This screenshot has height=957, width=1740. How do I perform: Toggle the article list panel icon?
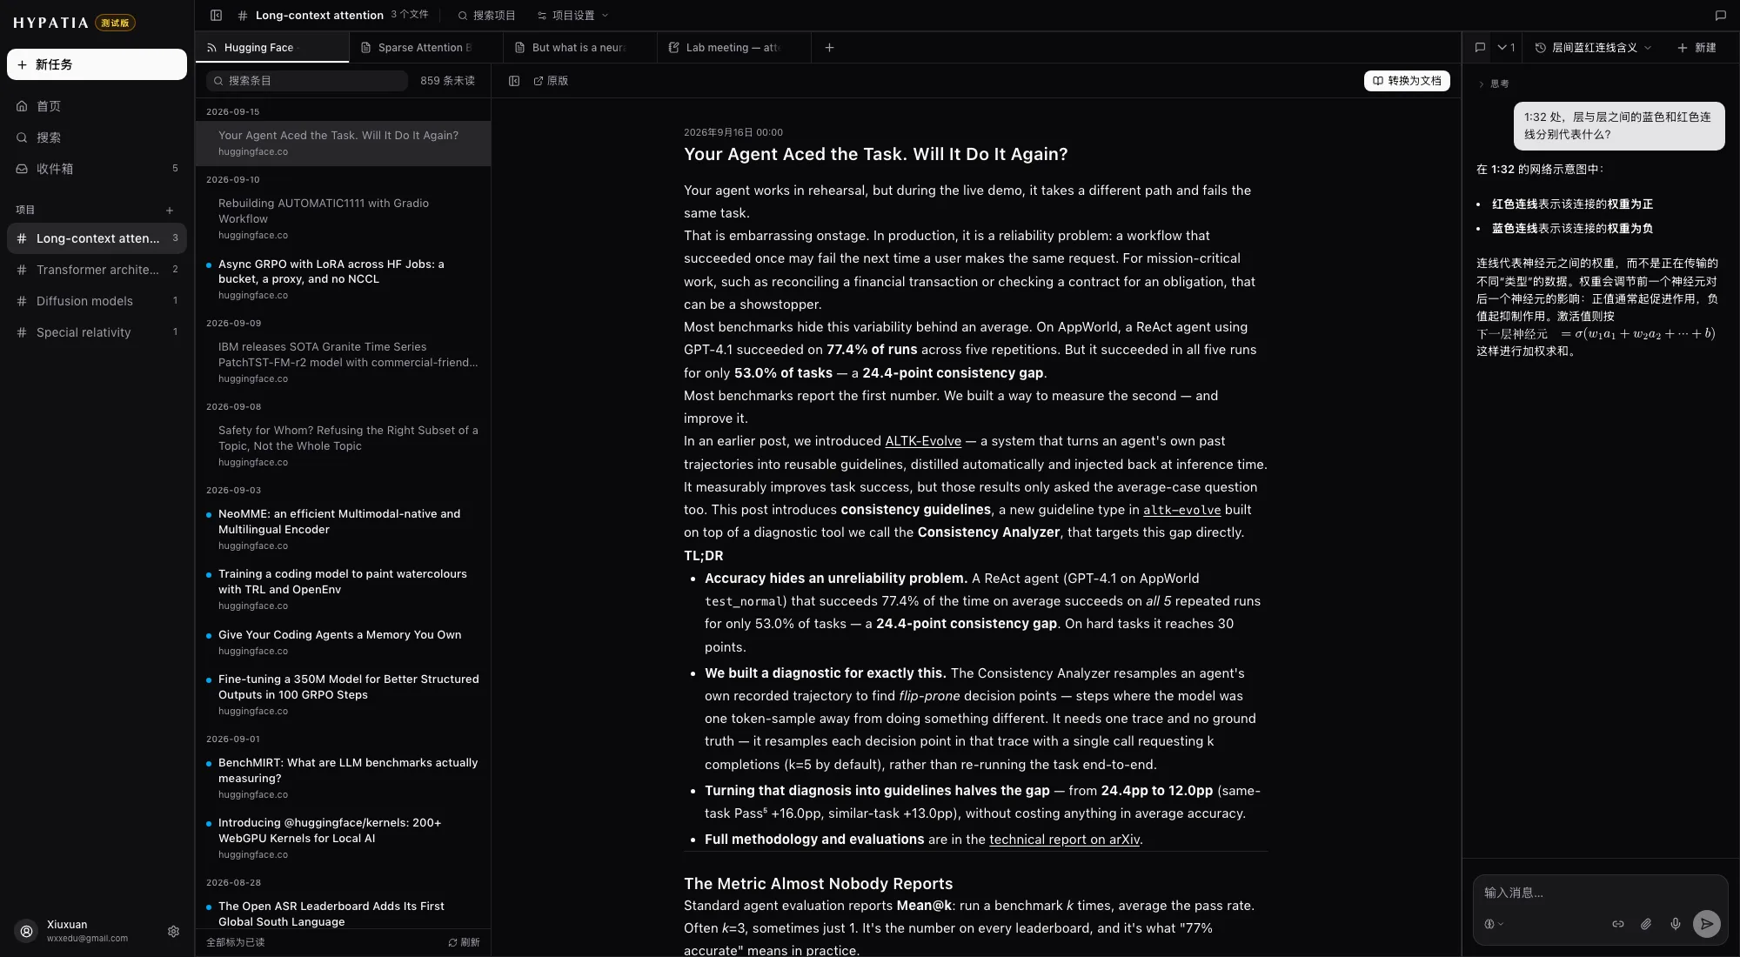(x=514, y=81)
